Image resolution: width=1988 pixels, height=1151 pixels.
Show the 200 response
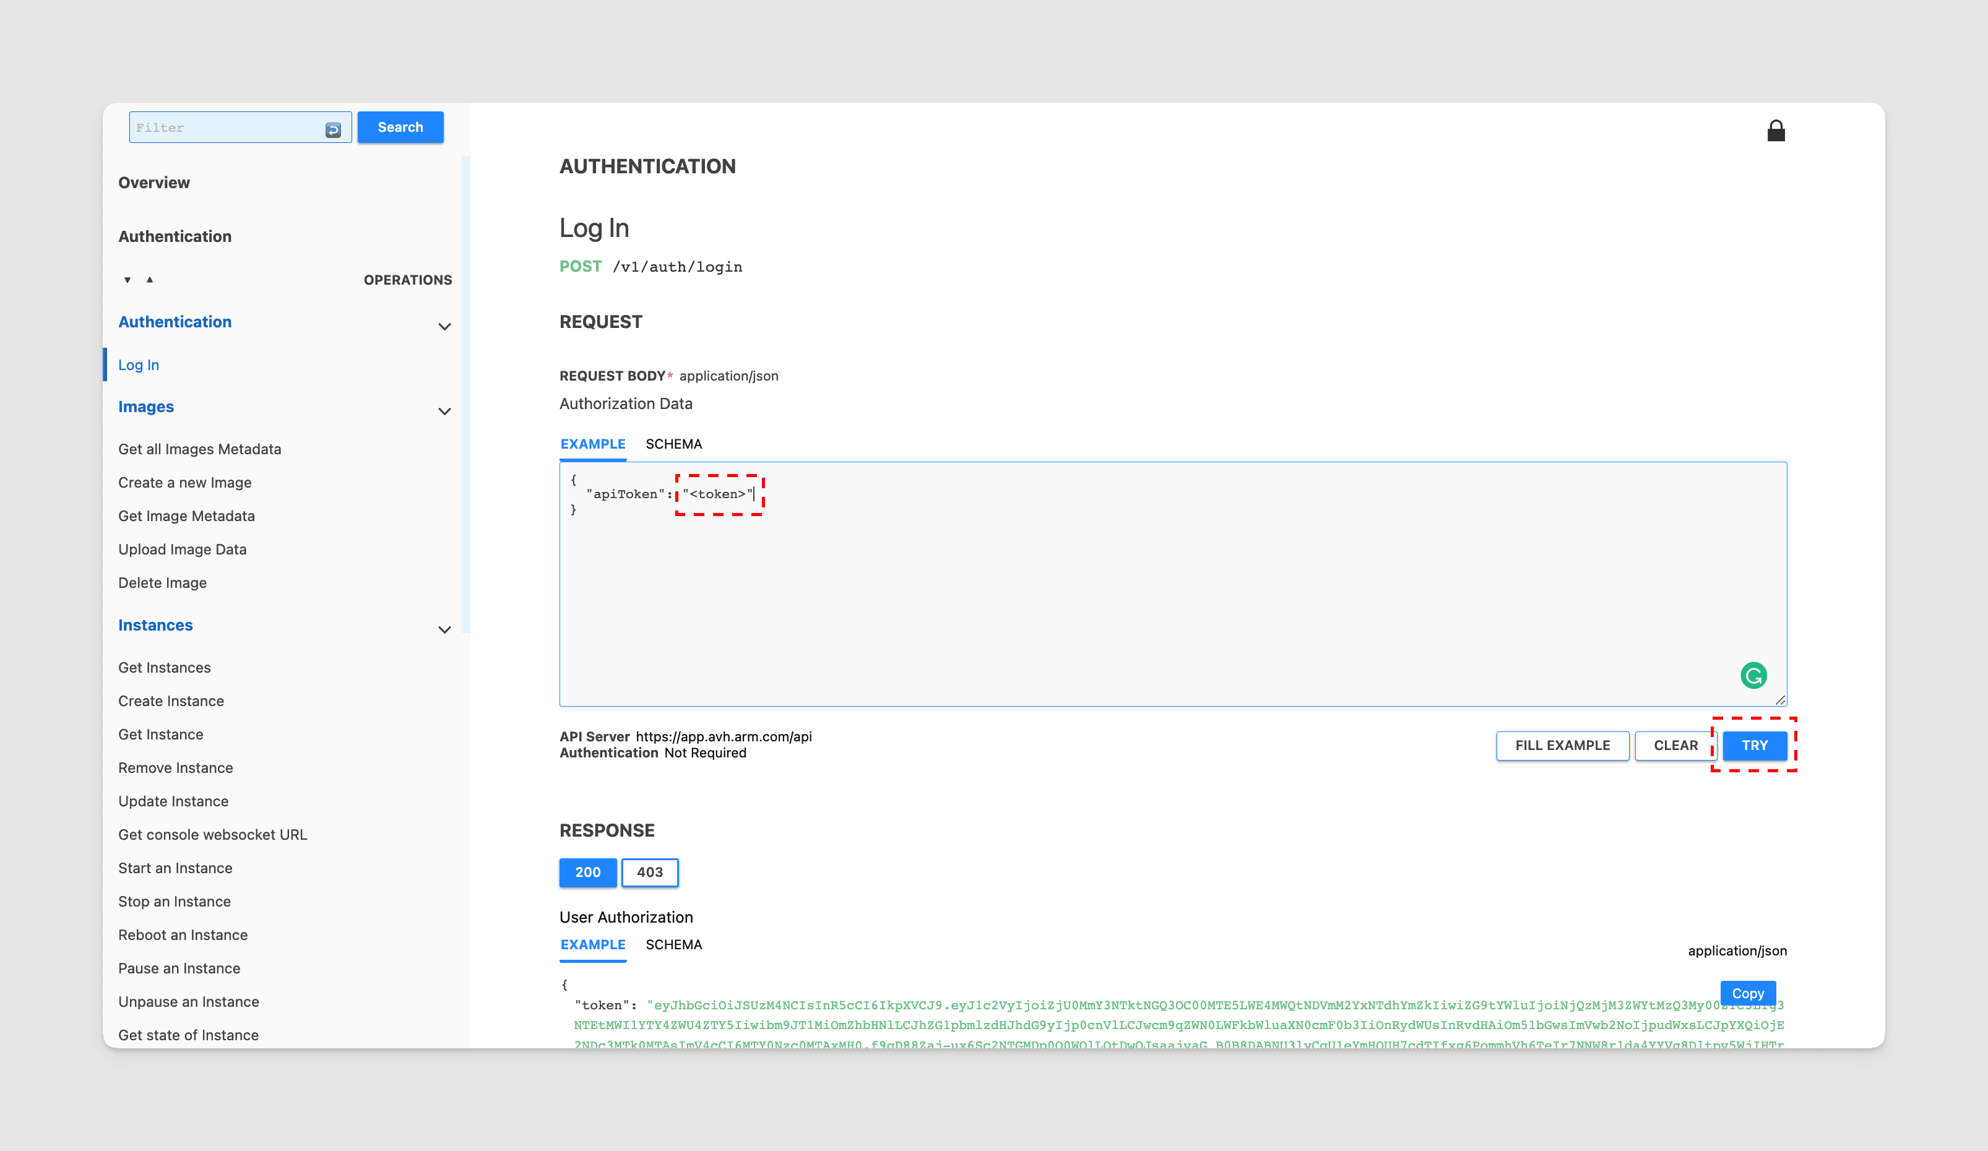pyautogui.click(x=588, y=872)
